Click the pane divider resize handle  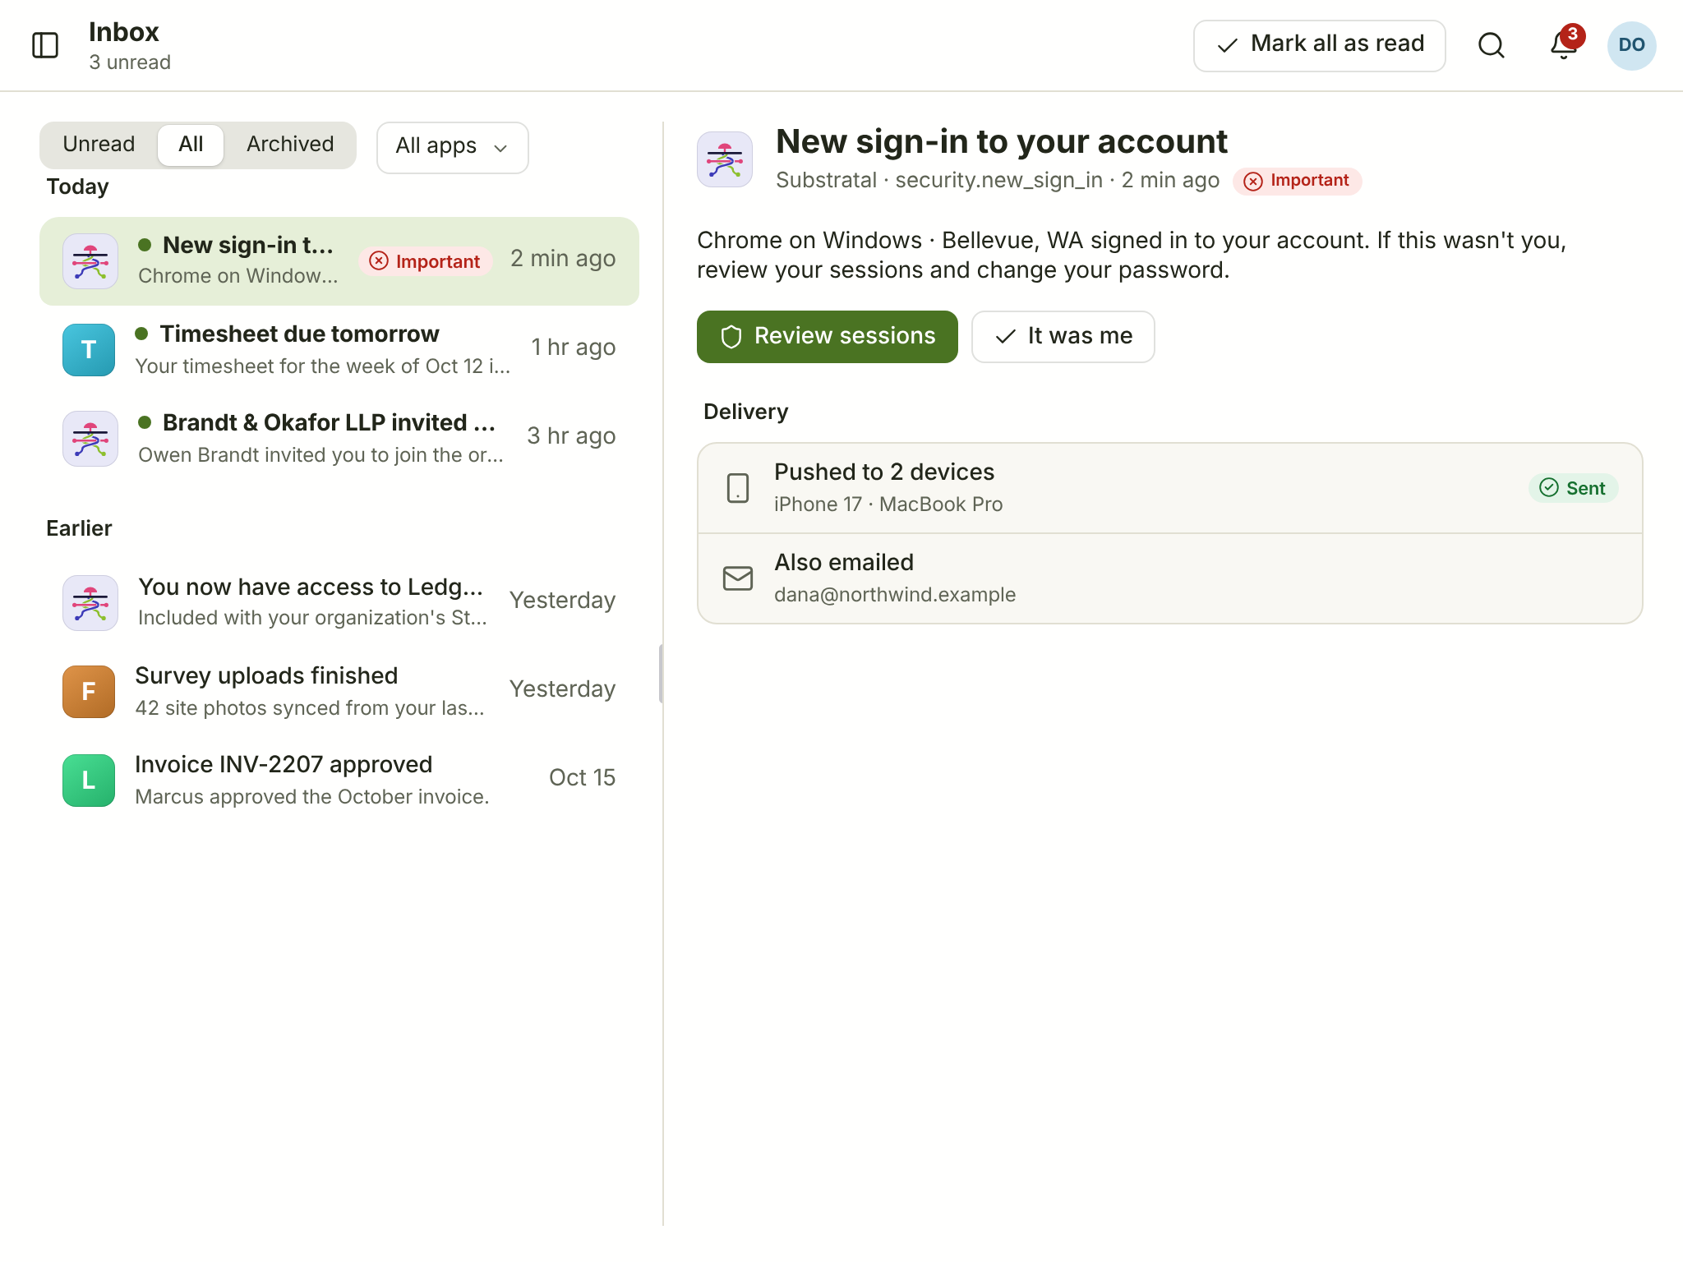click(662, 674)
